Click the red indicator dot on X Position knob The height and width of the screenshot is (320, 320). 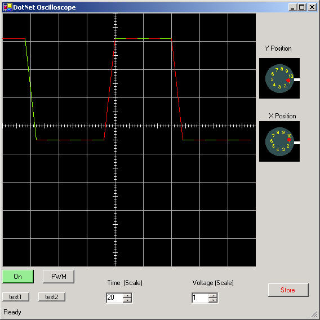coord(289,140)
